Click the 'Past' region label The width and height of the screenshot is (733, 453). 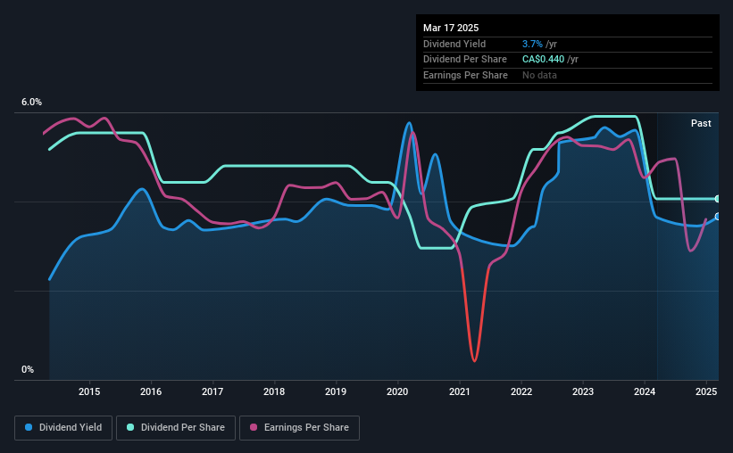pos(701,123)
